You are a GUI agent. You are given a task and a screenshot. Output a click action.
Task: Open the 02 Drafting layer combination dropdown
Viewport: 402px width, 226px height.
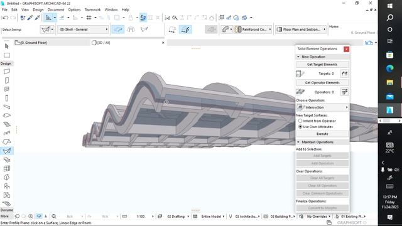[x=177, y=217]
